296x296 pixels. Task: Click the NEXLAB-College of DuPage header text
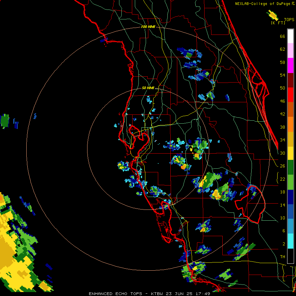[x=265, y=4]
